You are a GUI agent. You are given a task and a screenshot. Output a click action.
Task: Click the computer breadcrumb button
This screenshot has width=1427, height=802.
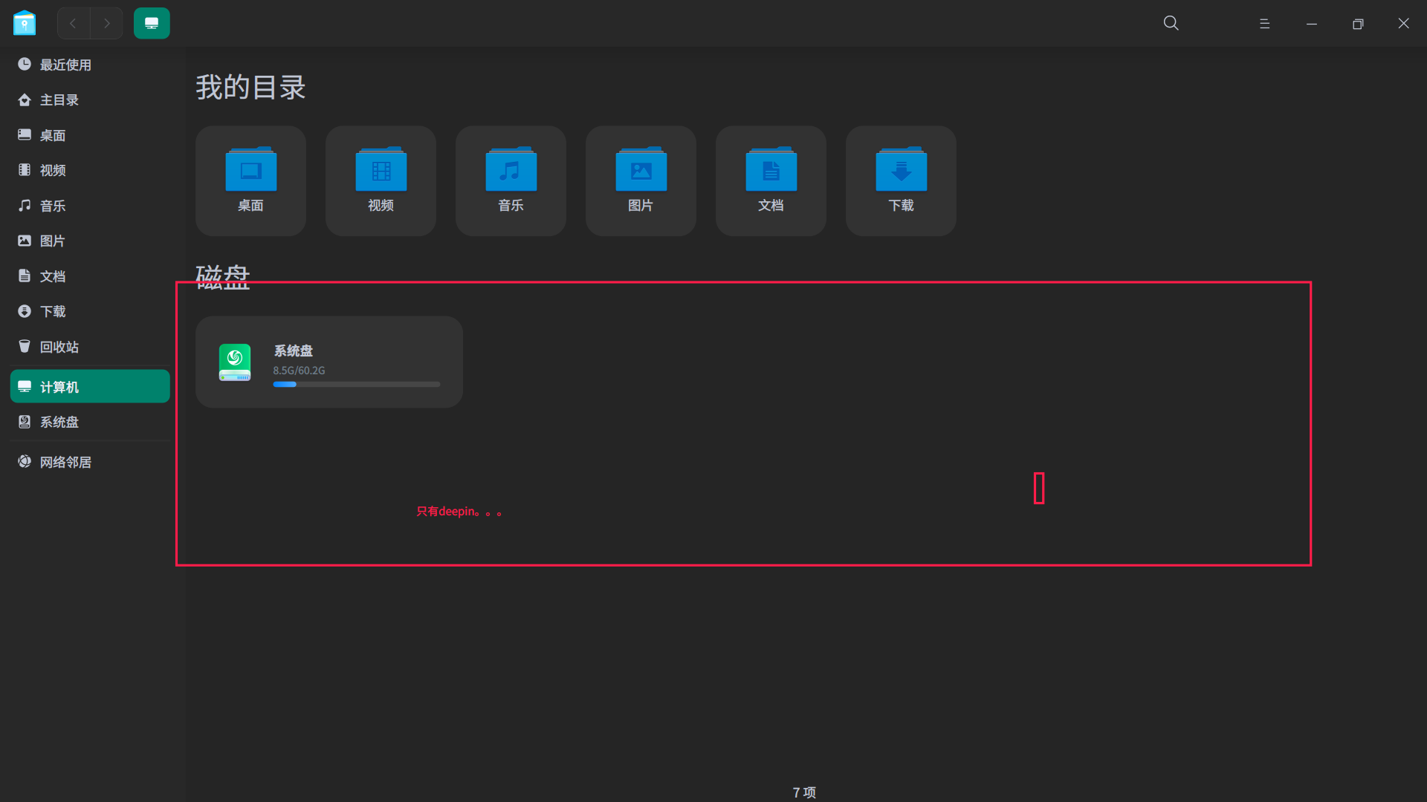coord(152,23)
